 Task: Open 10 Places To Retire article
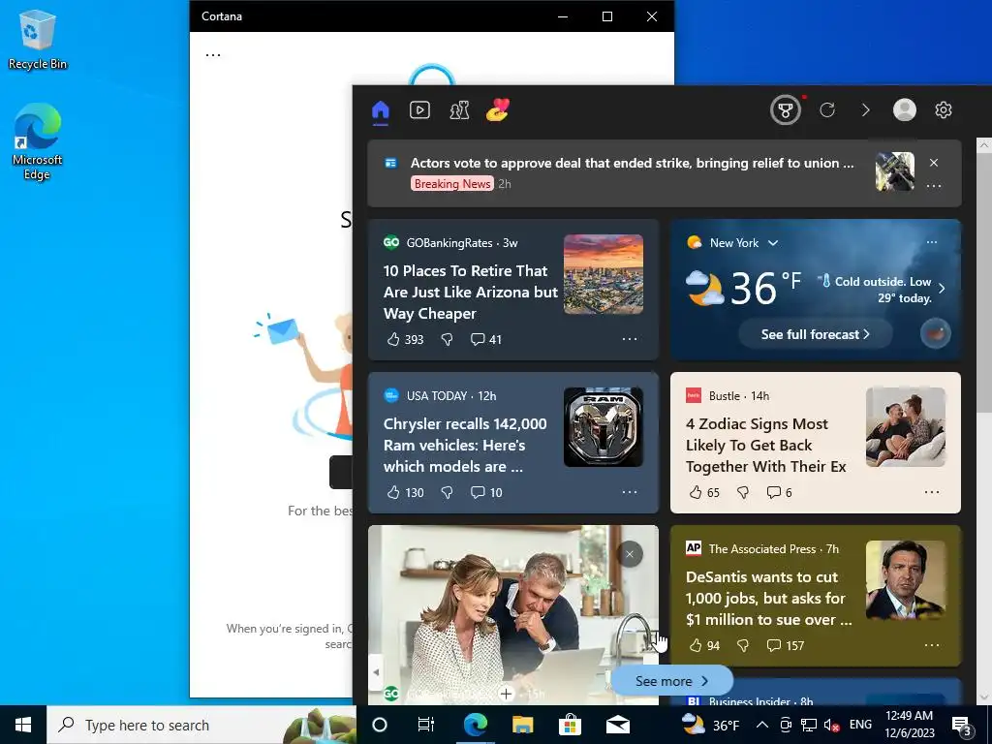point(470,293)
